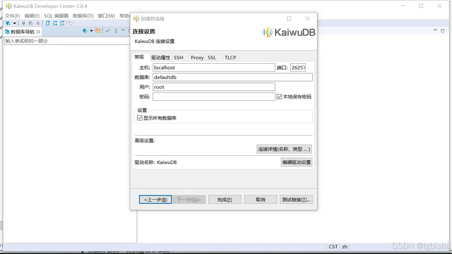452x254 pixels.
Task: Click the recent SQL script icon with arrow
Action: (55, 23)
